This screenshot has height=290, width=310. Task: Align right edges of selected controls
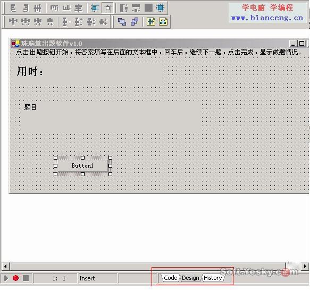(x=26, y=9)
